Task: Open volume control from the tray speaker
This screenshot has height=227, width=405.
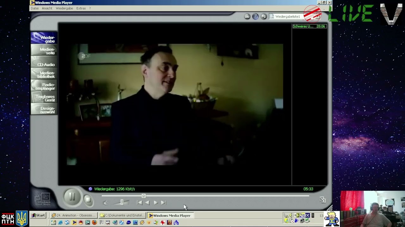Action: point(291,216)
